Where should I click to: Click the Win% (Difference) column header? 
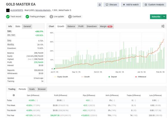pyautogui.click(x=112, y=95)
